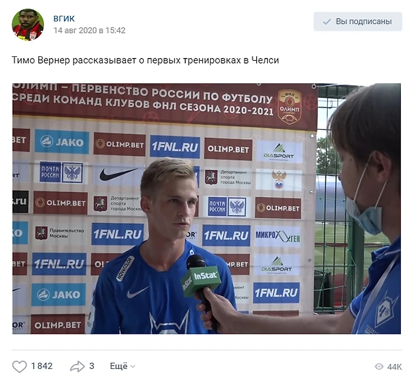The width and height of the screenshot is (411, 378).
Task: Click the InStat microphone in the video
Action: click(201, 279)
